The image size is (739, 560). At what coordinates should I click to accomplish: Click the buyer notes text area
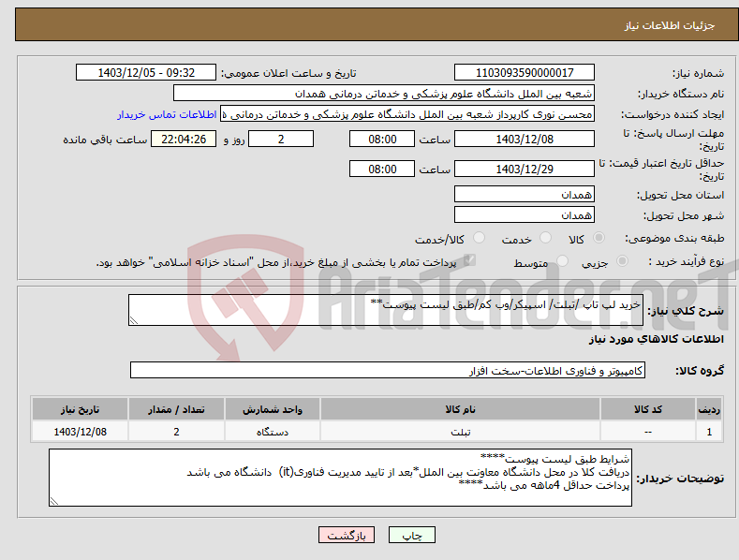340,478
